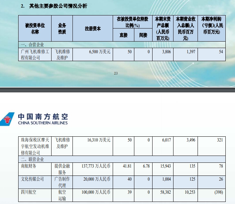This screenshot has height=204, width=235.
Task: Click the 本期营业收入总额 column header
Action: [x=186, y=29]
